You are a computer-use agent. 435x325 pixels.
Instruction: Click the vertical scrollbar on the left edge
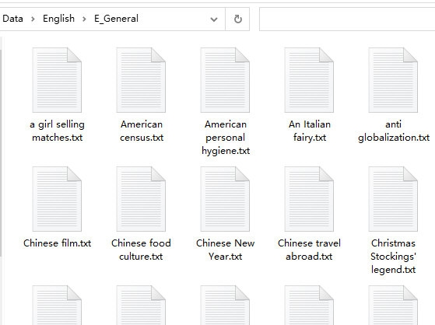click(x=1, y=152)
